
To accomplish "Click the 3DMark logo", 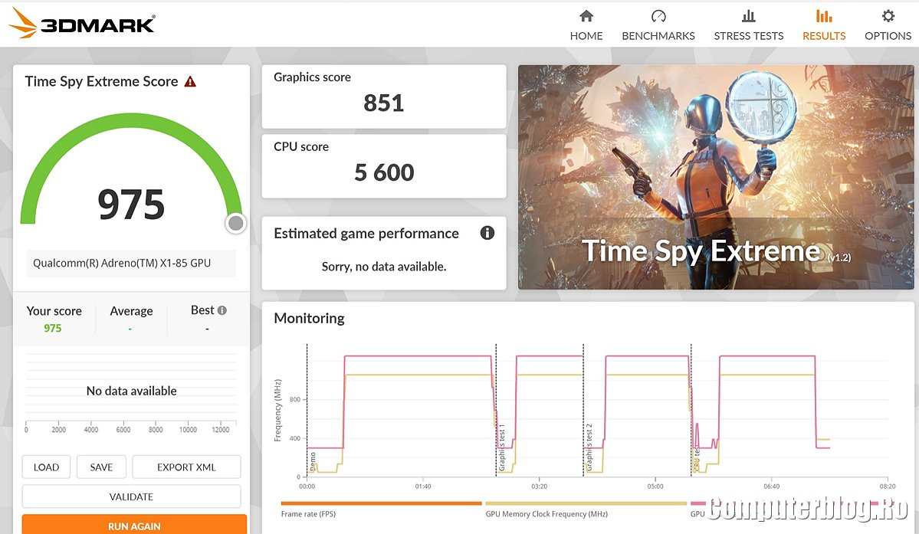I will (x=82, y=24).
